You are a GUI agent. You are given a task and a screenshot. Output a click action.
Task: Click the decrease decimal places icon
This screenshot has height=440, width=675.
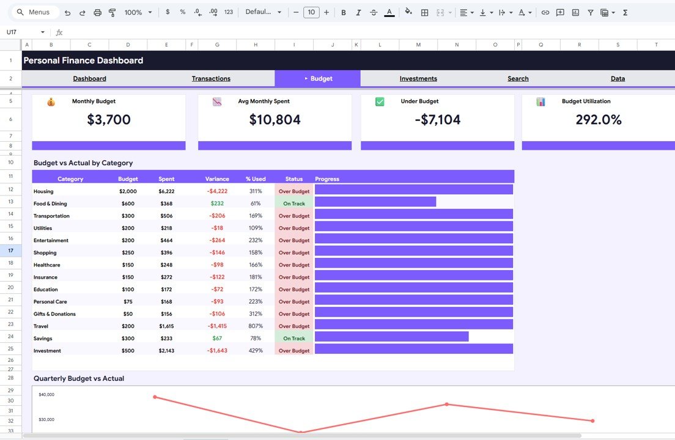[x=197, y=12]
